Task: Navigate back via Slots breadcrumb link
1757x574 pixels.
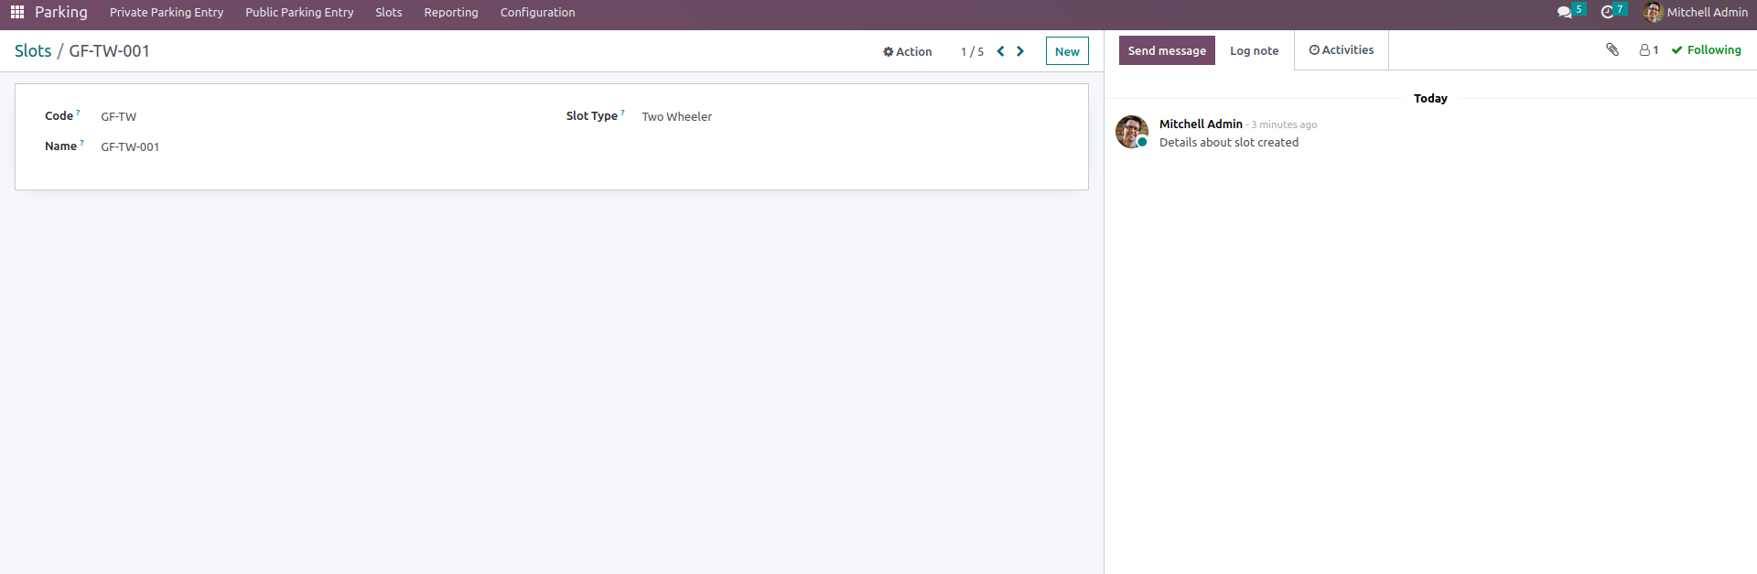Action: [x=33, y=51]
